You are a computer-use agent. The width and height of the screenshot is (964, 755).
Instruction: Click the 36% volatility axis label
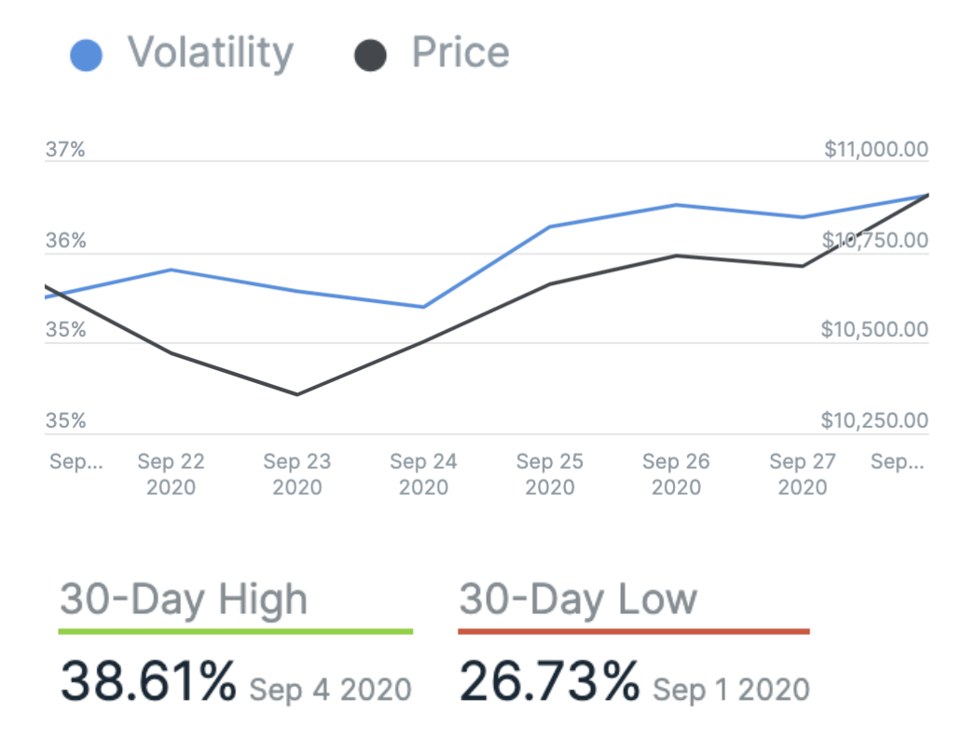coord(65,241)
